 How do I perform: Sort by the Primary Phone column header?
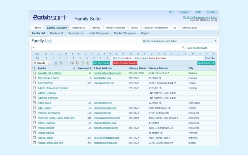[137, 68]
